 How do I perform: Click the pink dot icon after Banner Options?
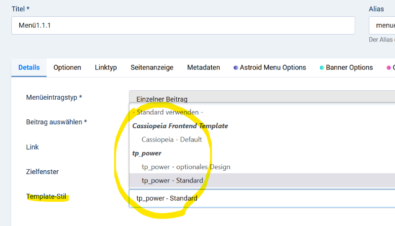(389, 68)
